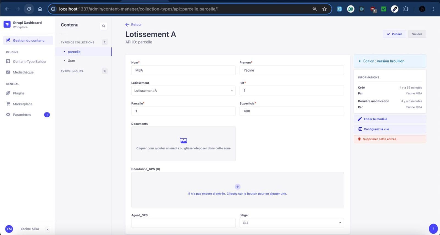The image size is (440, 235).
Task: Select the User collection type
Action: click(71, 61)
